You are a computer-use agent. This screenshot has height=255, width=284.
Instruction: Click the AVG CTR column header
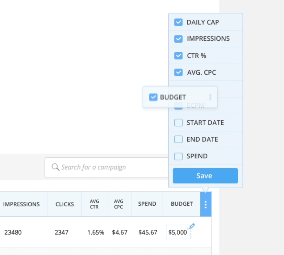click(94, 204)
